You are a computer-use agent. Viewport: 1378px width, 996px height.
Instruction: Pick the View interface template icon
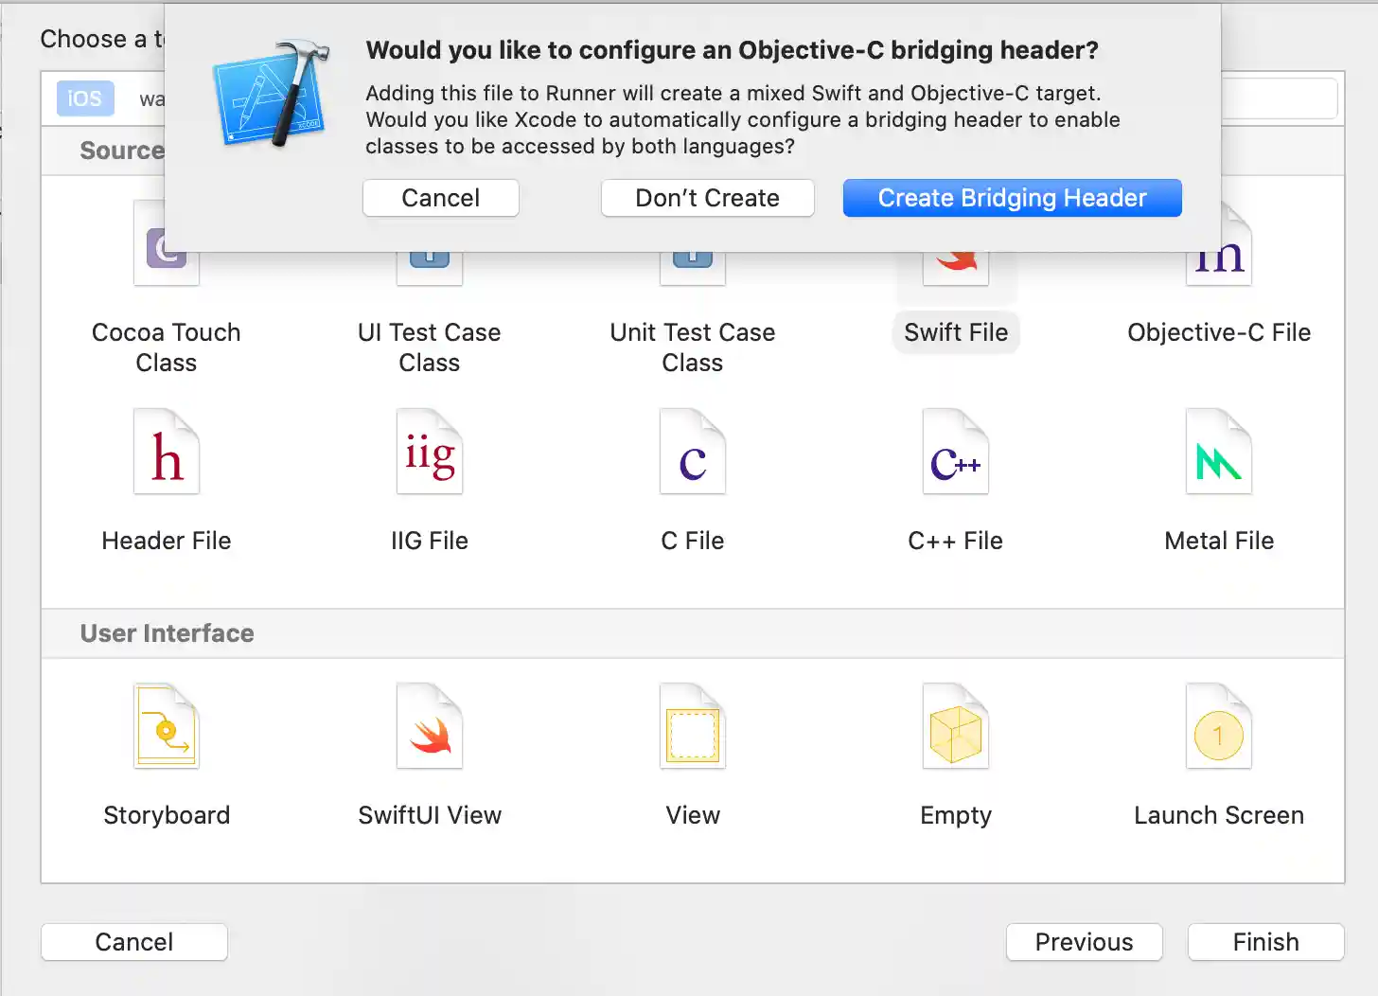coord(693,727)
